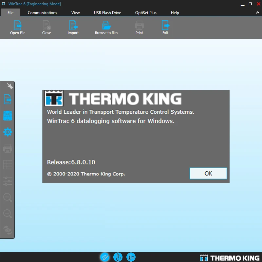Open the sidebar settings gear icon
262x262 pixels.
pyautogui.click(x=8, y=132)
